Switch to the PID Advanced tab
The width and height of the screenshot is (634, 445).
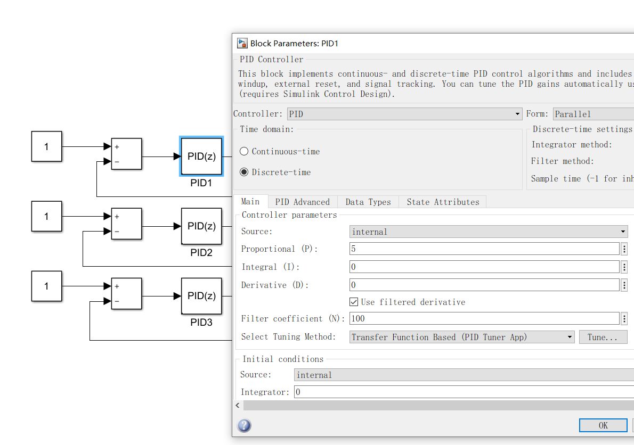(x=303, y=202)
